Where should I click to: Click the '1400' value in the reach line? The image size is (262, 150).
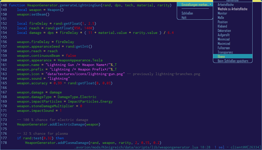tap(88, 28)
